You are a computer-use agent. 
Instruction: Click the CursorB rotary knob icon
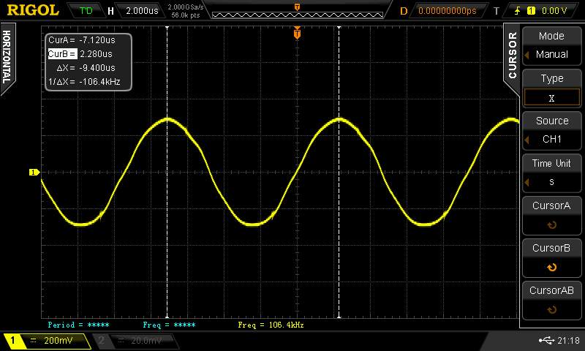tap(551, 268)
